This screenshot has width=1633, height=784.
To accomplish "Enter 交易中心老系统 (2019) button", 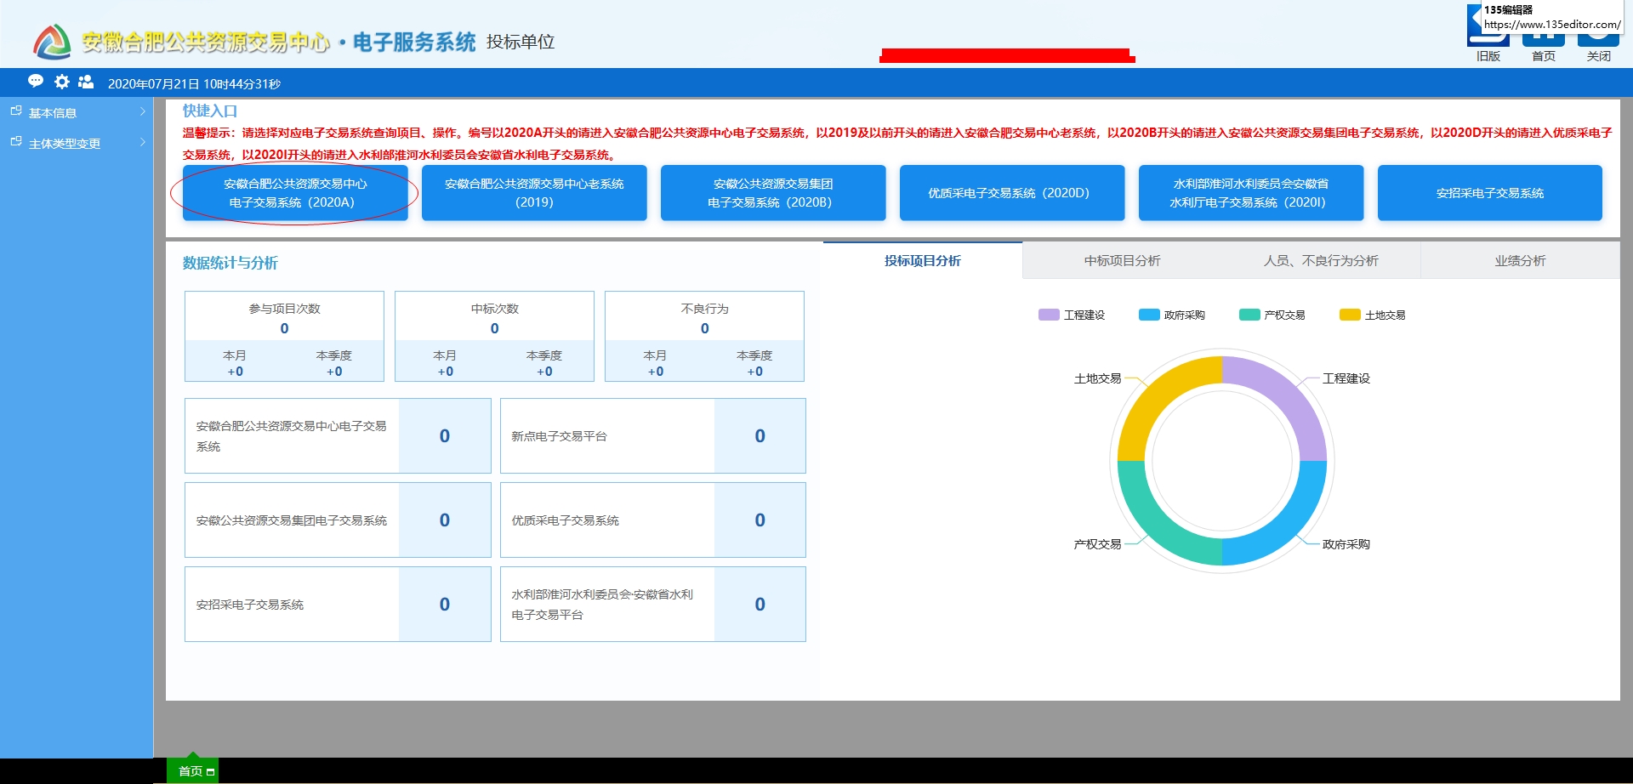I will [534, 193].
